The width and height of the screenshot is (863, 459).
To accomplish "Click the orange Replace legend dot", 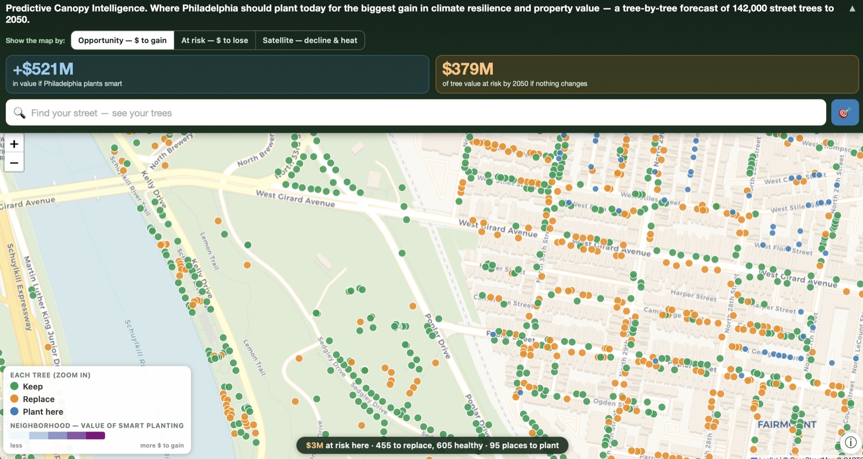I will pos(15,399).
